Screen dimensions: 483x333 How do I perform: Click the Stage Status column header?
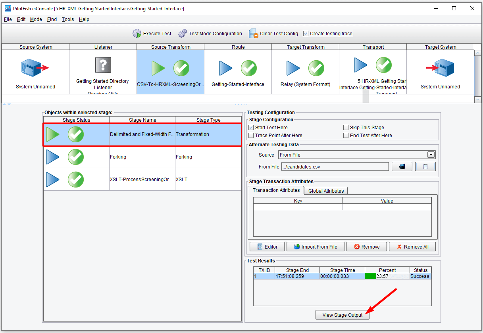(77, 120)
